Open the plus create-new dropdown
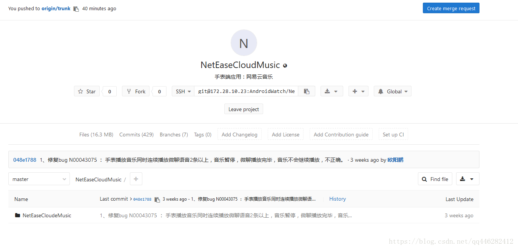 click(358, 91)
